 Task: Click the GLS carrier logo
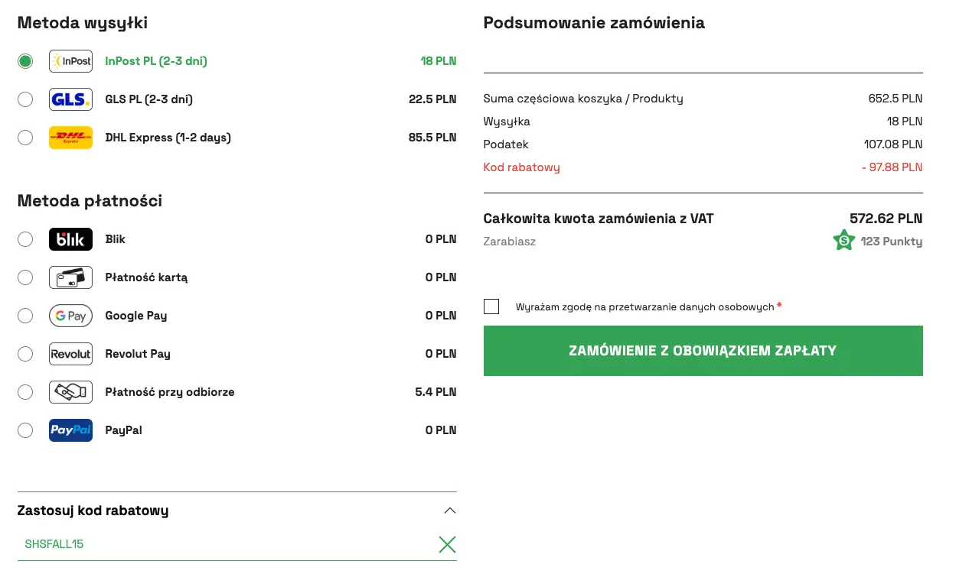point(70,99)
